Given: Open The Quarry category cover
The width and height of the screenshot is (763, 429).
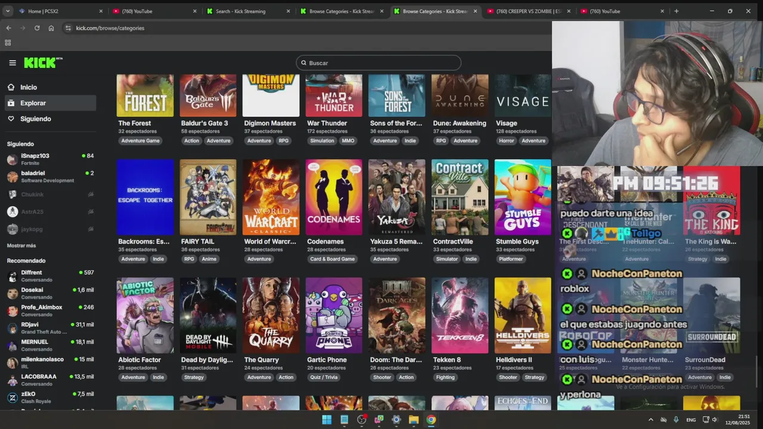Looking at the screenshot, I should [x=271, y=315].
